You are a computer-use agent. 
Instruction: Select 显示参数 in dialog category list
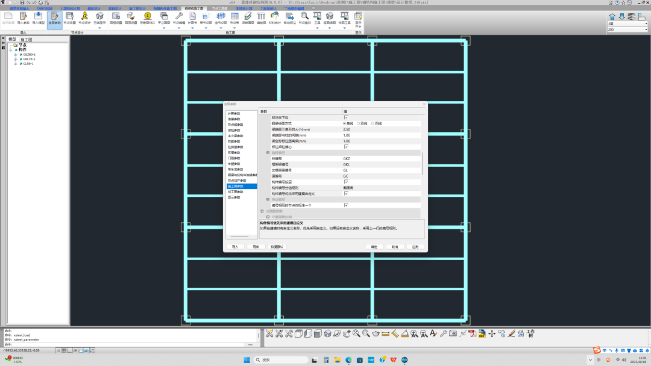coord(234,197)
